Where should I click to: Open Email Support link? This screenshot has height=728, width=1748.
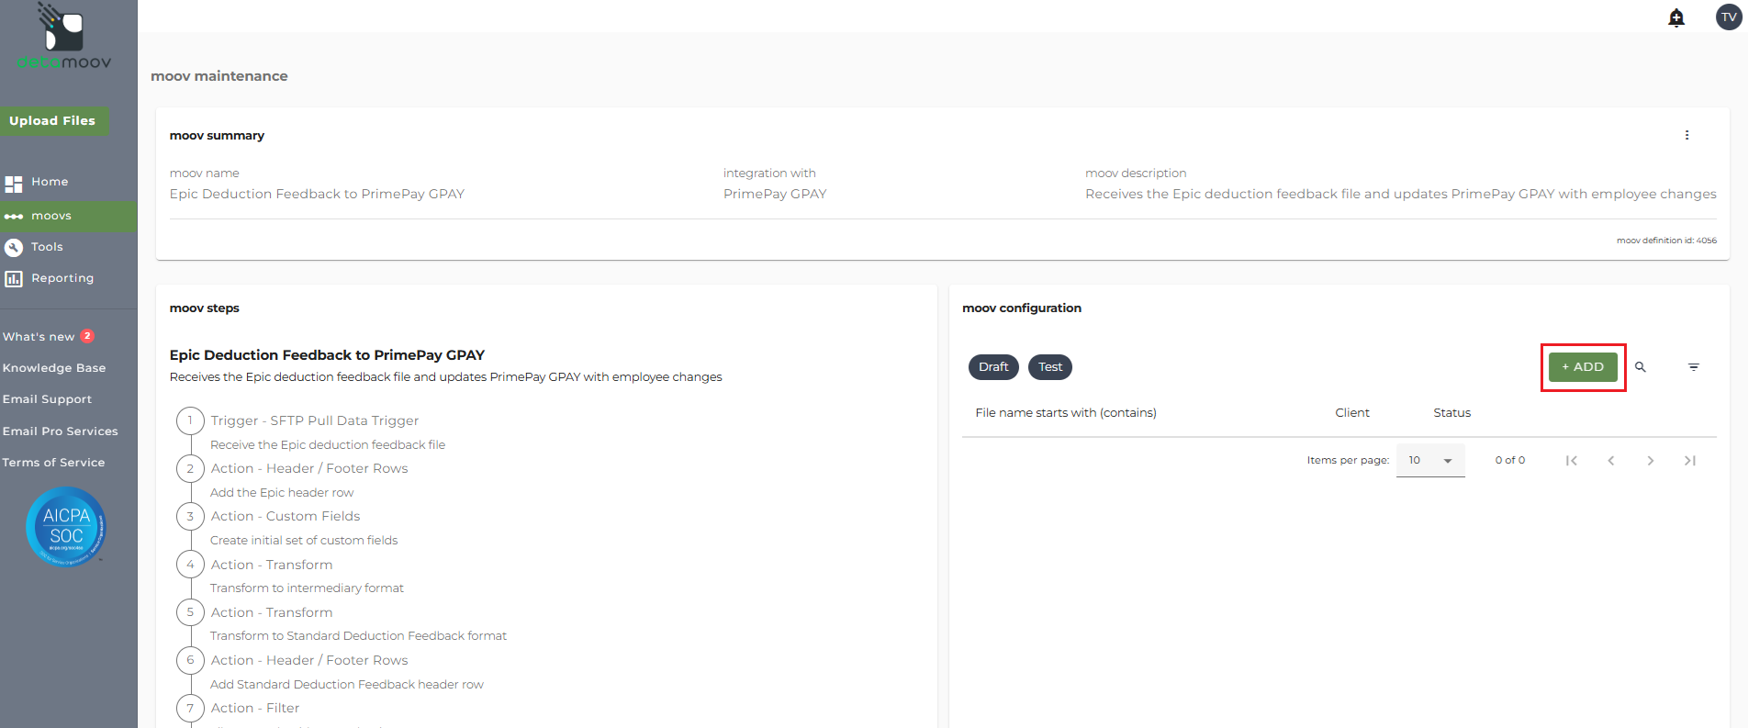[47, 399]
